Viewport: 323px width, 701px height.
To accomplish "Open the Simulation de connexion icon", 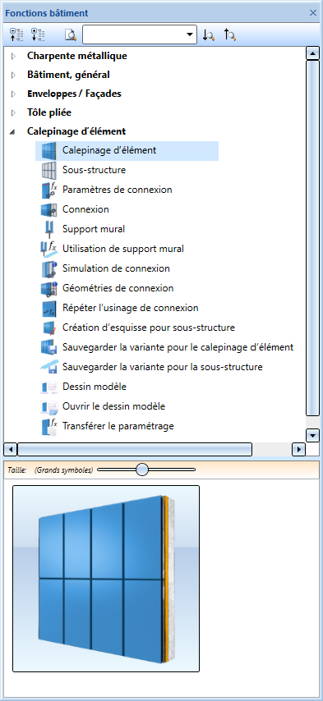I will [48, 268].
